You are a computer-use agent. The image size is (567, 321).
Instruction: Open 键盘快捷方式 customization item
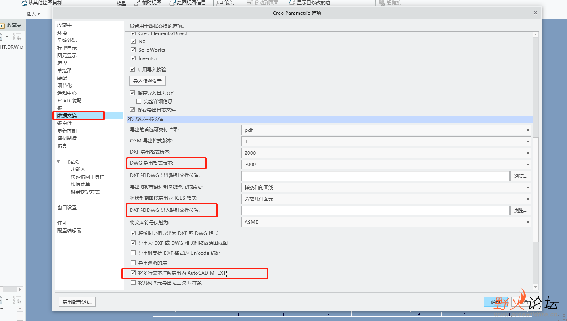(x=85, y=192)
